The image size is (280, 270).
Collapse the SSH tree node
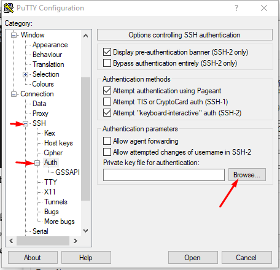pos(25,123)
